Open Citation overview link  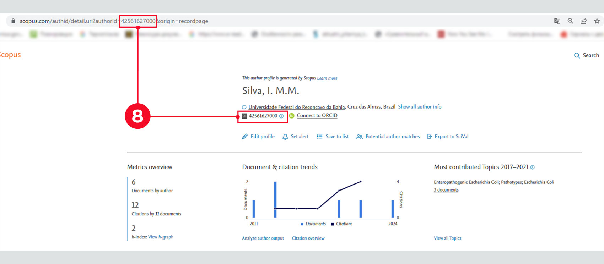[x=308, y=238]
